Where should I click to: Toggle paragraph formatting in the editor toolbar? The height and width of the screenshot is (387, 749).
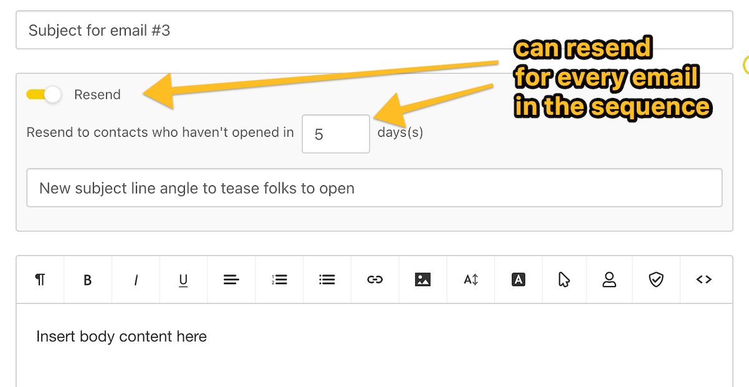click(40, 280)
